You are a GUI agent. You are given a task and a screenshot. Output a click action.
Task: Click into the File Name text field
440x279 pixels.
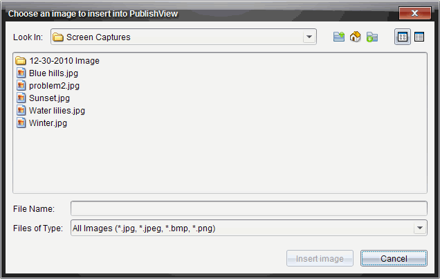tap(248, 208)
